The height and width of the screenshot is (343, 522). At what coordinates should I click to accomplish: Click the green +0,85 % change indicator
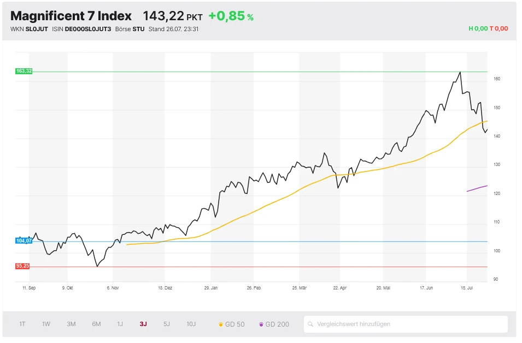(231, 15)
